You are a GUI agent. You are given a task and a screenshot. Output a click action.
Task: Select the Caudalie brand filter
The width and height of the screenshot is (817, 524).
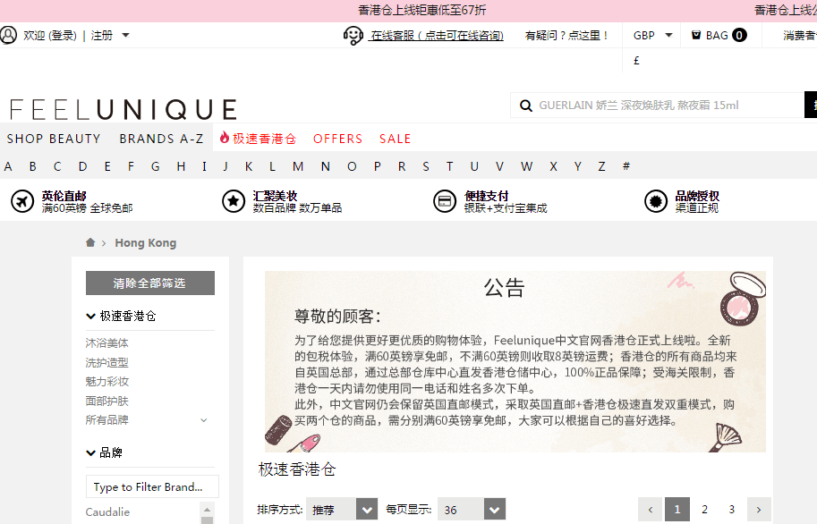pos(107,512)
